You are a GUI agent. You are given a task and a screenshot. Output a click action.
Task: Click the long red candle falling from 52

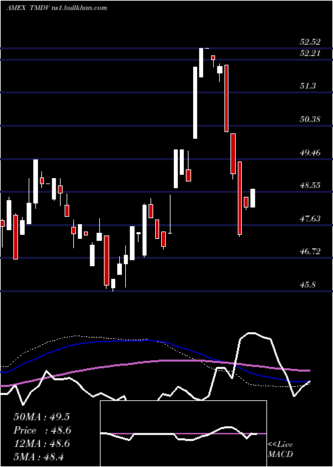coord(226,98)
